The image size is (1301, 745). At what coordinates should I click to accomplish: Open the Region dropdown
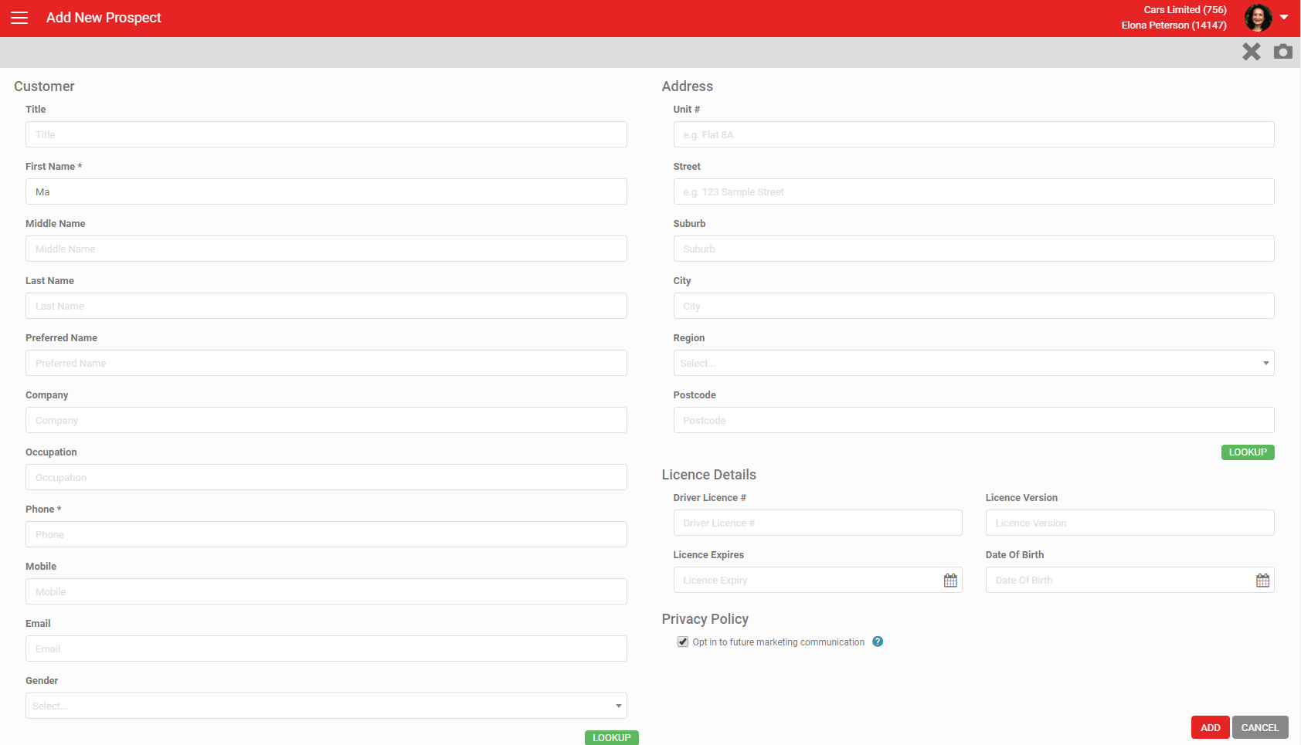point(973,363)
